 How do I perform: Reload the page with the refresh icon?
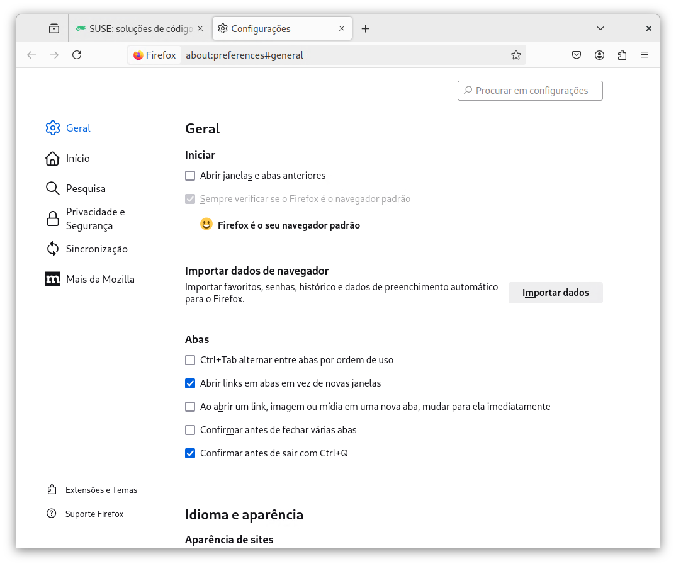(77, 55)
